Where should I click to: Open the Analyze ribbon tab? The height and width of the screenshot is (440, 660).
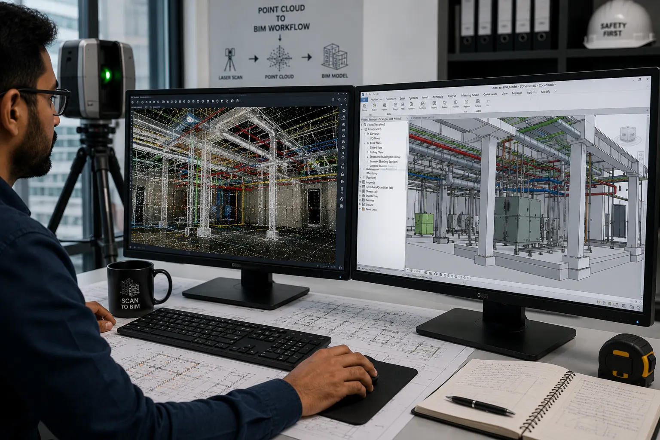(x=452, y=96)
